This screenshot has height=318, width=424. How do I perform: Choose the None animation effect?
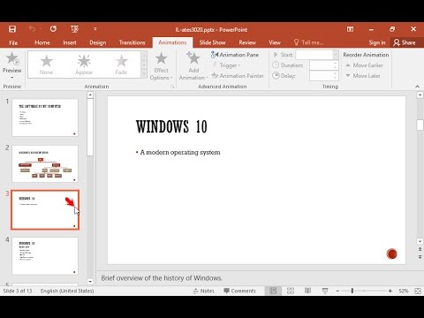46,64
